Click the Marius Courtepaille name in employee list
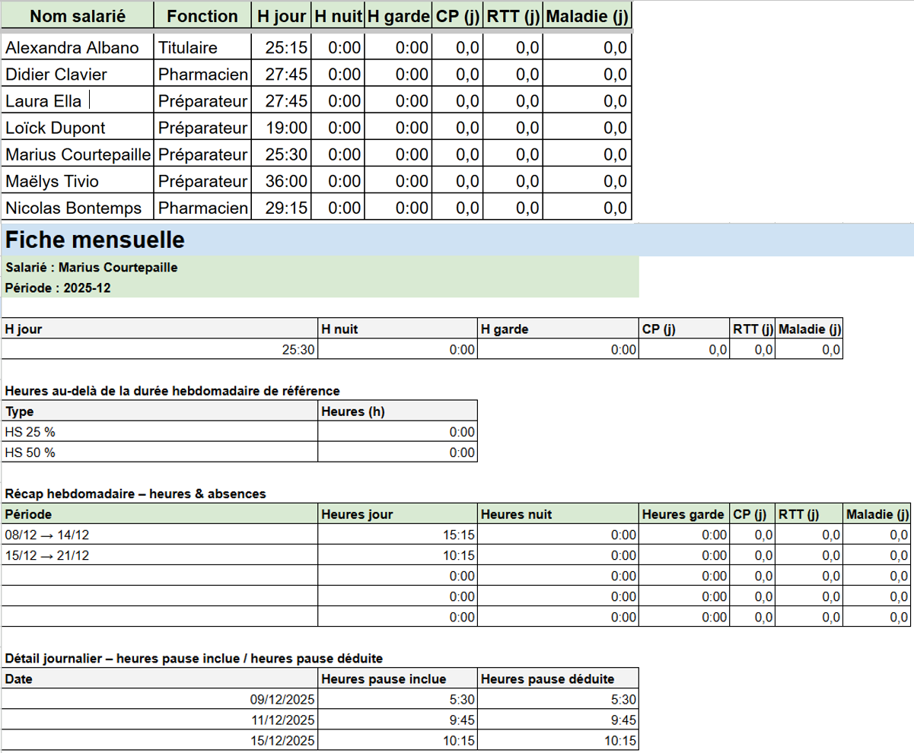The height and width of the screenshot is (753, 914). click(78, 154)
